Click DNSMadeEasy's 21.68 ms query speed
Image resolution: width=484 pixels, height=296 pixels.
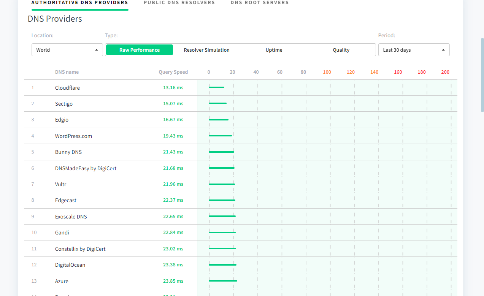pyautogui.click(x=173, y=168)
